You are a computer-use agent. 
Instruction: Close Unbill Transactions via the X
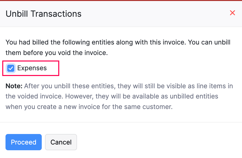[232, 13]
